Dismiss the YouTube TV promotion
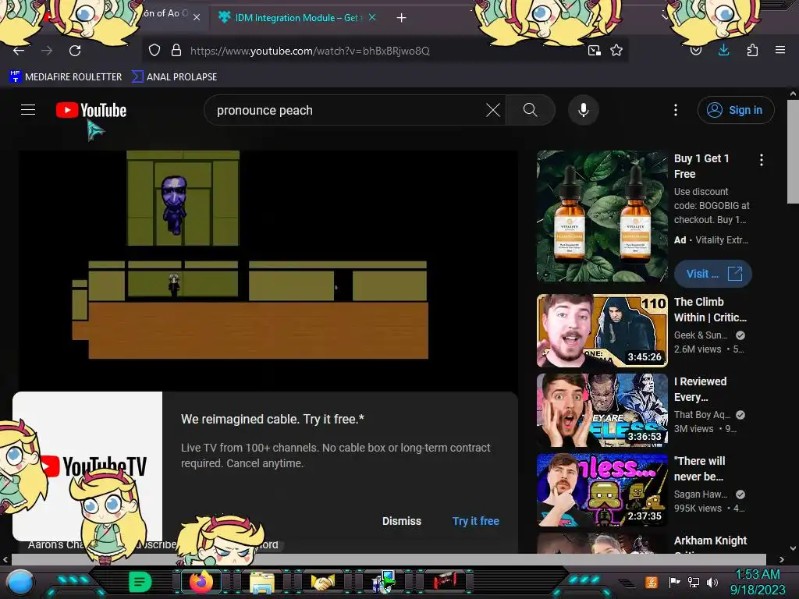 (402, 521)
